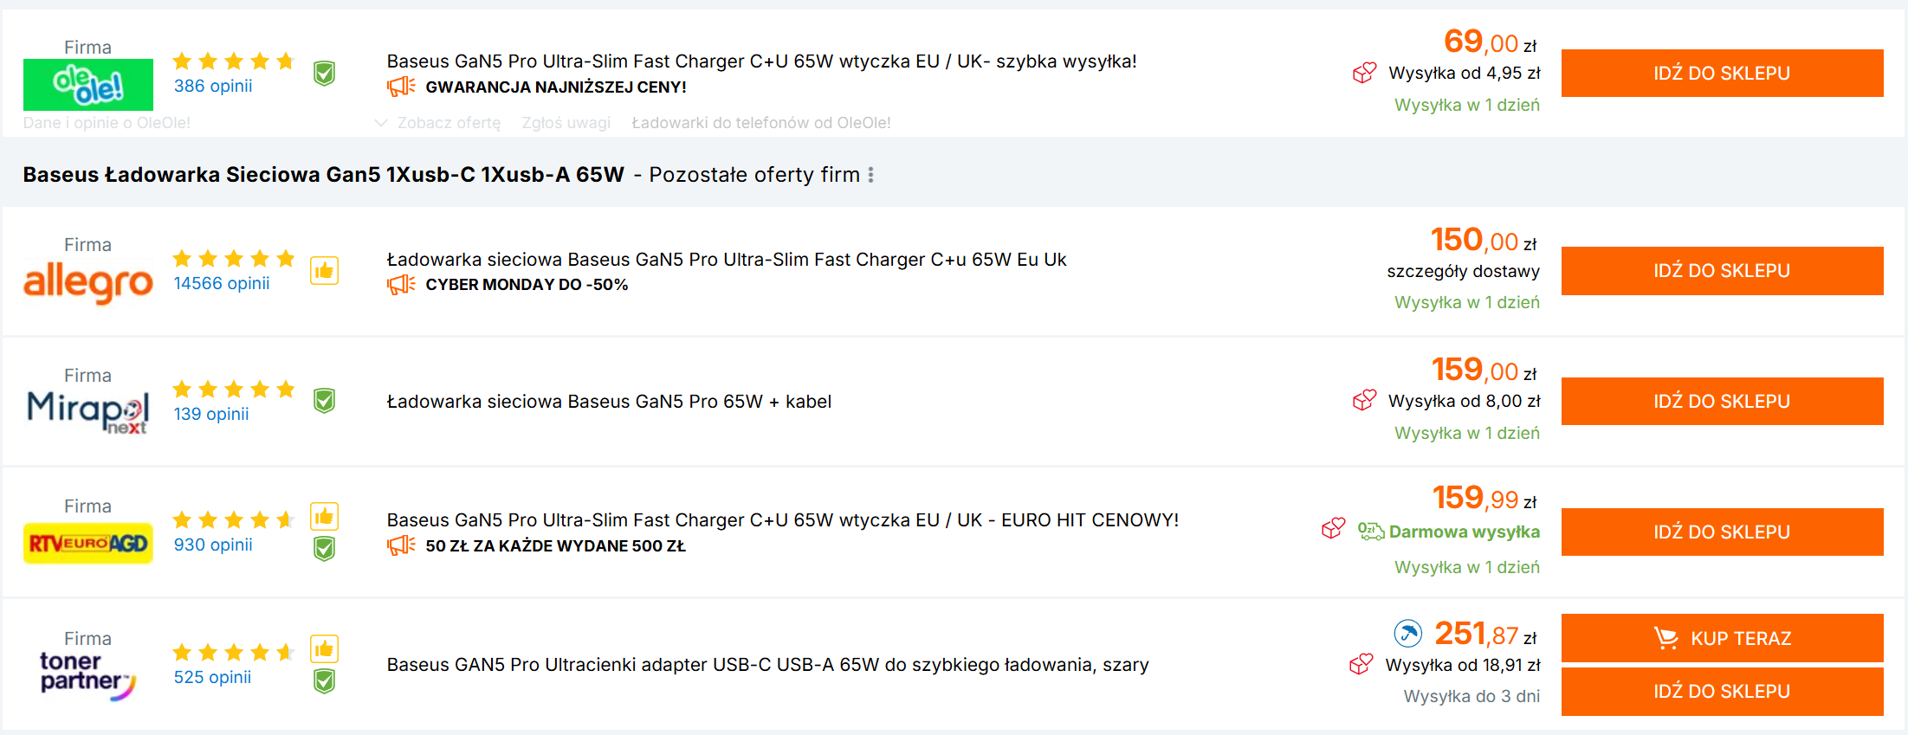
Task: Click the Mirapol green shield badge
Action: click(324, 401)
